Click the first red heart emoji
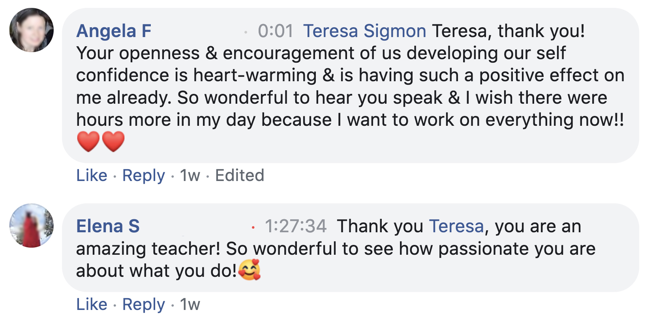The image size is (653, 321). pos(88,142)
